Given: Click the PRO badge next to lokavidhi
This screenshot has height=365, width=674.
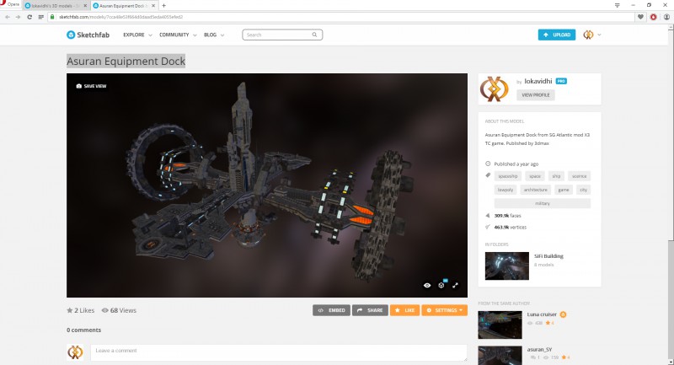Looking at the screenshot, I should pos(561,81).
